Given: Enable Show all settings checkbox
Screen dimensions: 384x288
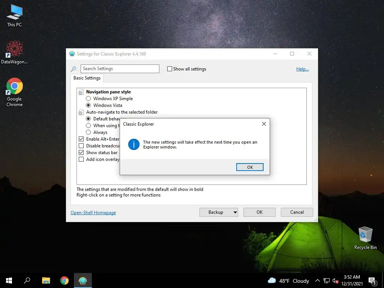Looking at the screenshot, I should [x=169, y=69].
